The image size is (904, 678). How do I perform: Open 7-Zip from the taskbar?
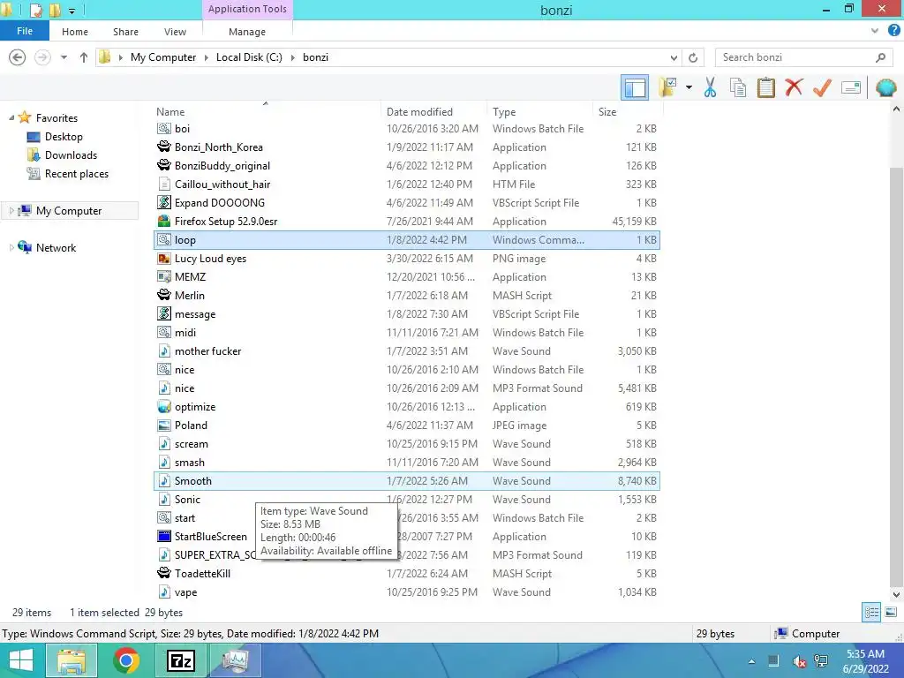(180, 660)
